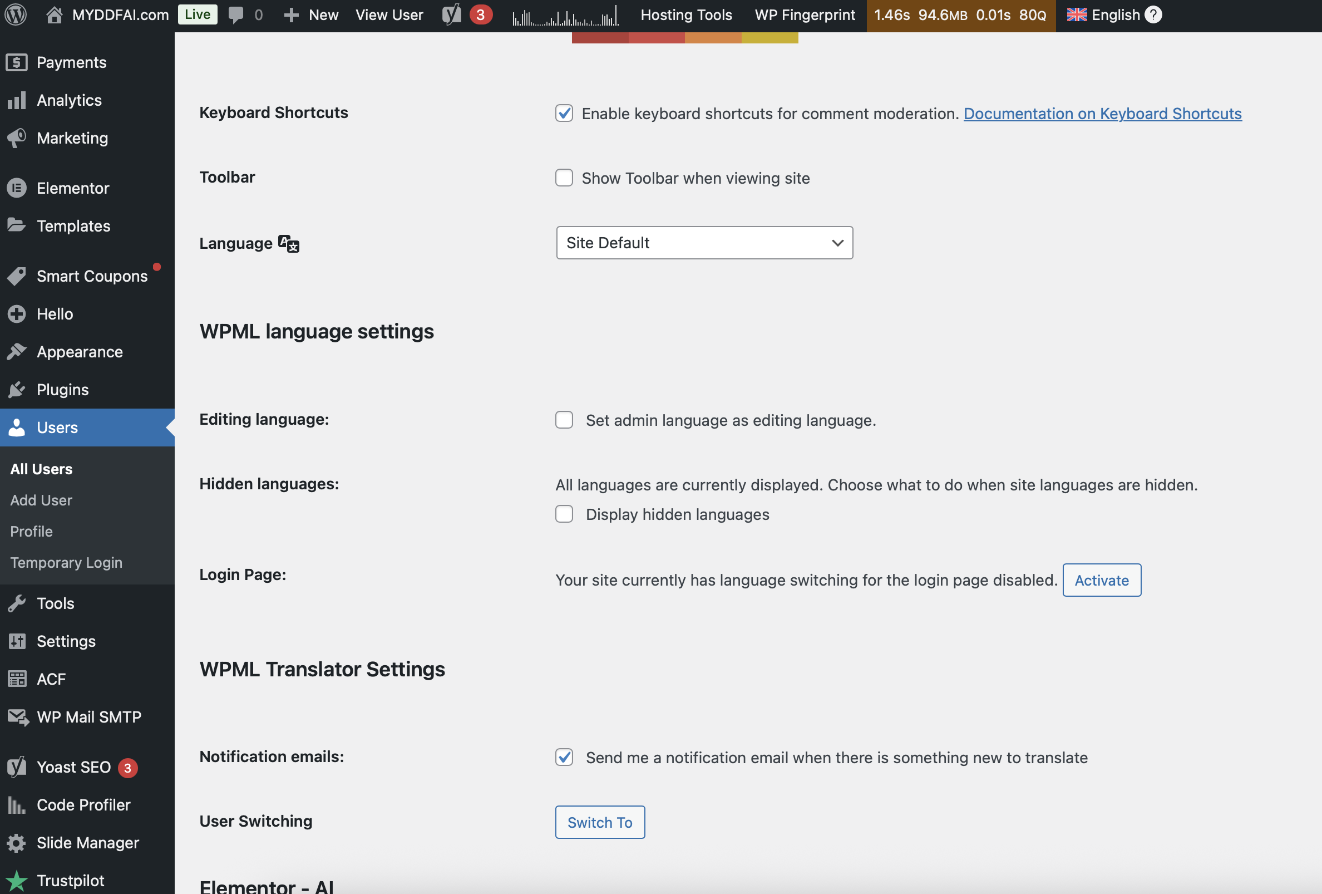The width and height of the screenshot is (1322, 894).
Task: Select the dark red color scheme swatch
Action: 600,37
